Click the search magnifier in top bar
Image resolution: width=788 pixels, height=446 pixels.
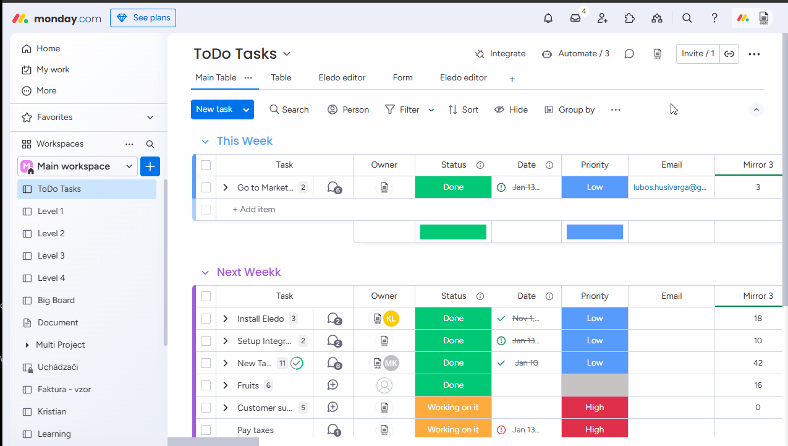point(687,18)
